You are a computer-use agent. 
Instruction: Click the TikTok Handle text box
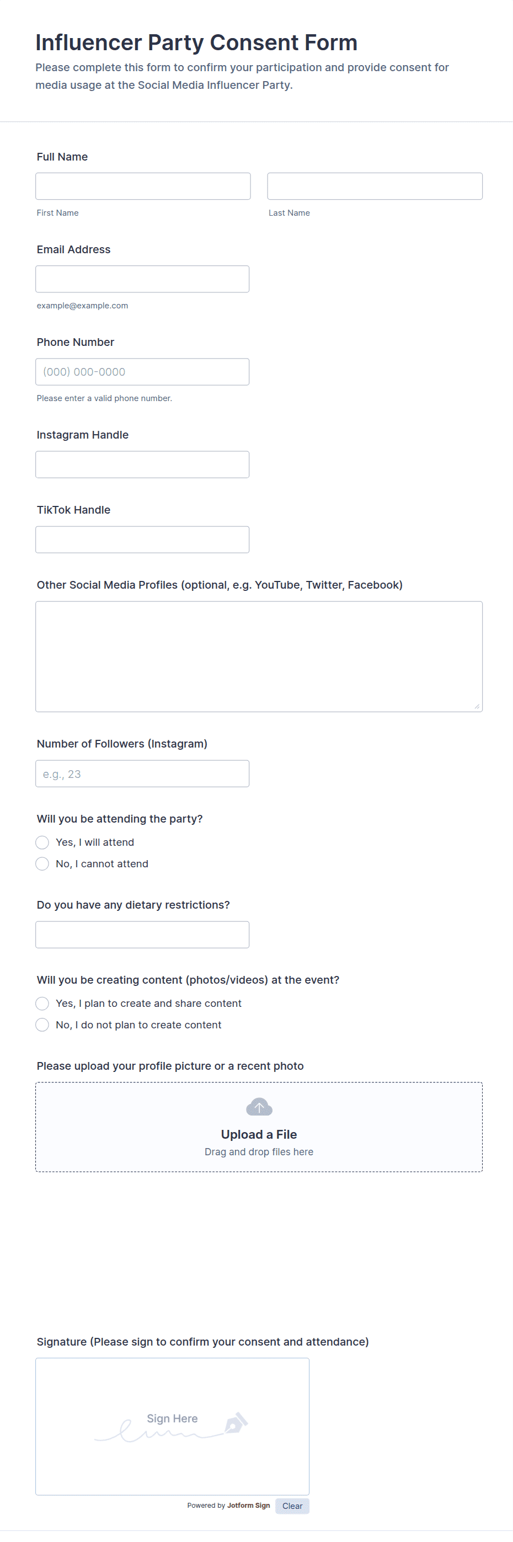point(142,540)
